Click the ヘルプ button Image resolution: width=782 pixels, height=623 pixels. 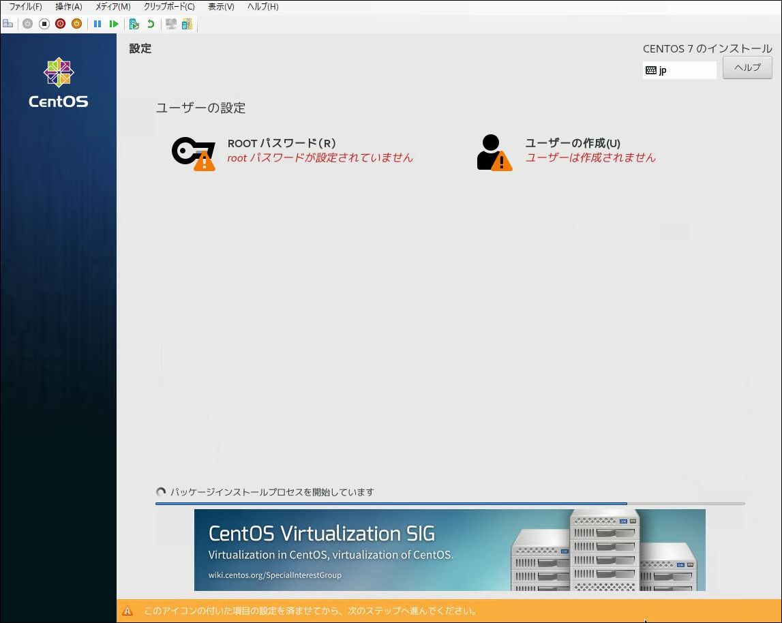(x=747, y=67)
